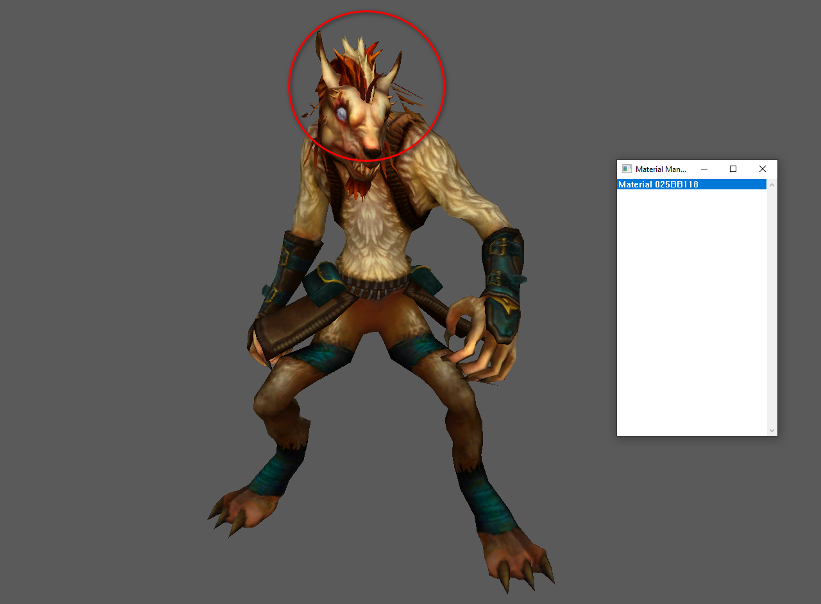Minimize the Material Manager window
The height and width of the screenshot is (604, 821).
pyautogui.click(x=704, y=169)
